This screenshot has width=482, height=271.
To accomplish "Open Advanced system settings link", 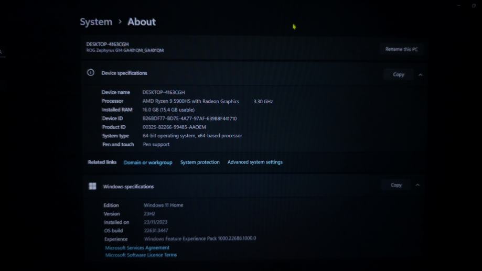I will [255, 162].
